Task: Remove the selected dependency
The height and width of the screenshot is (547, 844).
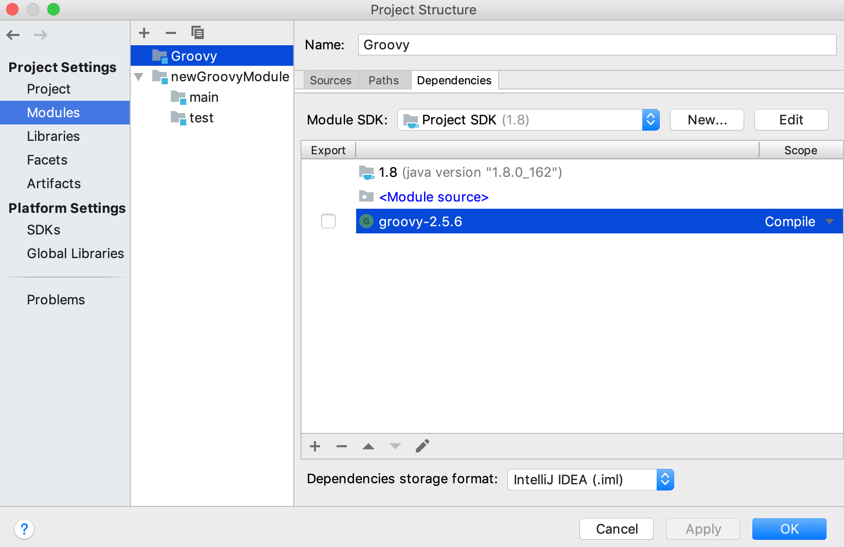Action: pyautogui.click(x=342, y=446)
